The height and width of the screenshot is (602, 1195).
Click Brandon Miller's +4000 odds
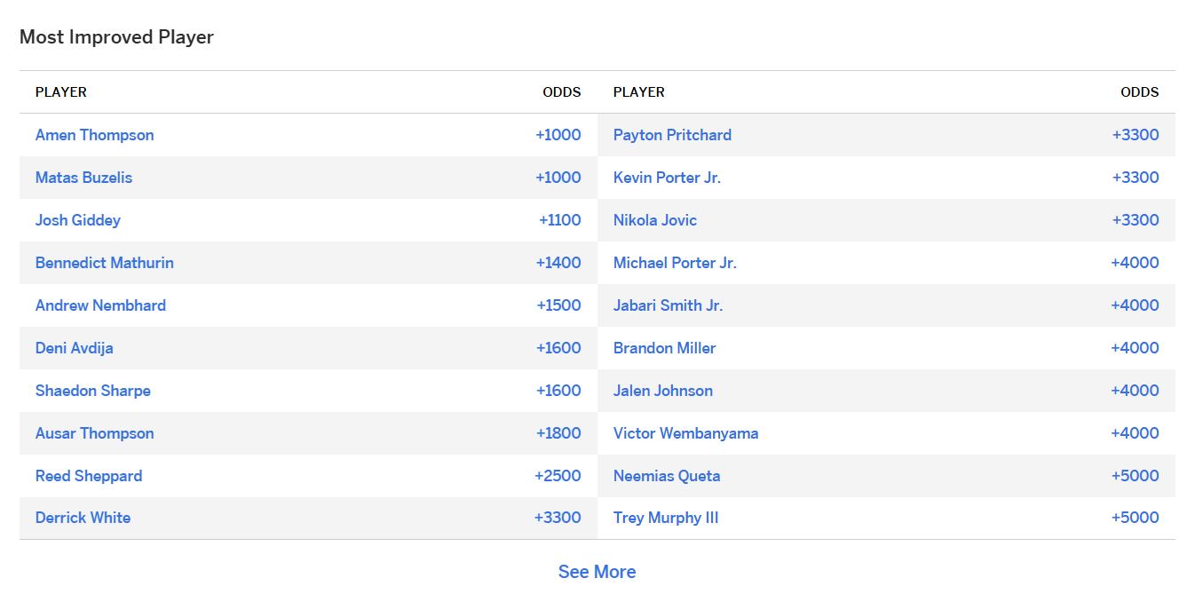coord(1134,348)
